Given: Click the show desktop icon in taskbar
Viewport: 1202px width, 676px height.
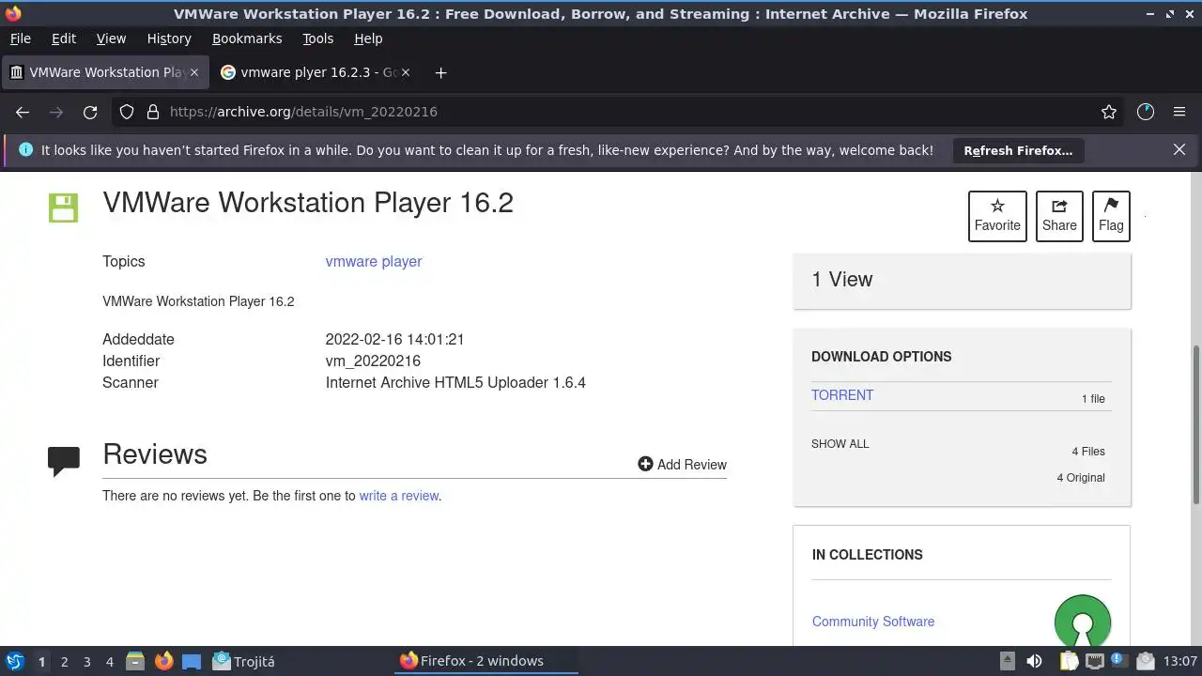Looking at the screenshot, I should click(192, 661).
